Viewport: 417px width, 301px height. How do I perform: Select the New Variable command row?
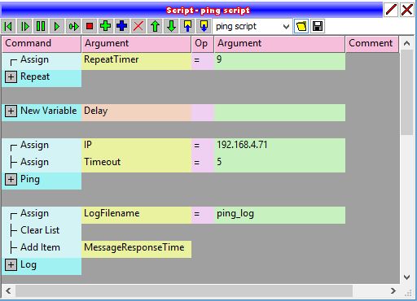(42, 112)
